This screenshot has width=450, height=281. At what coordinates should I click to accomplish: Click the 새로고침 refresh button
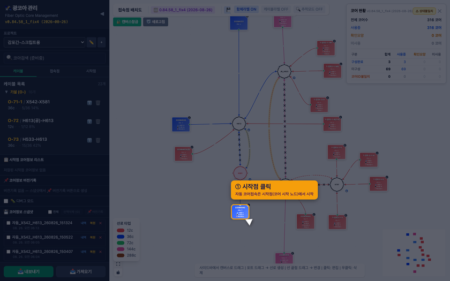[x=155, y=22]
